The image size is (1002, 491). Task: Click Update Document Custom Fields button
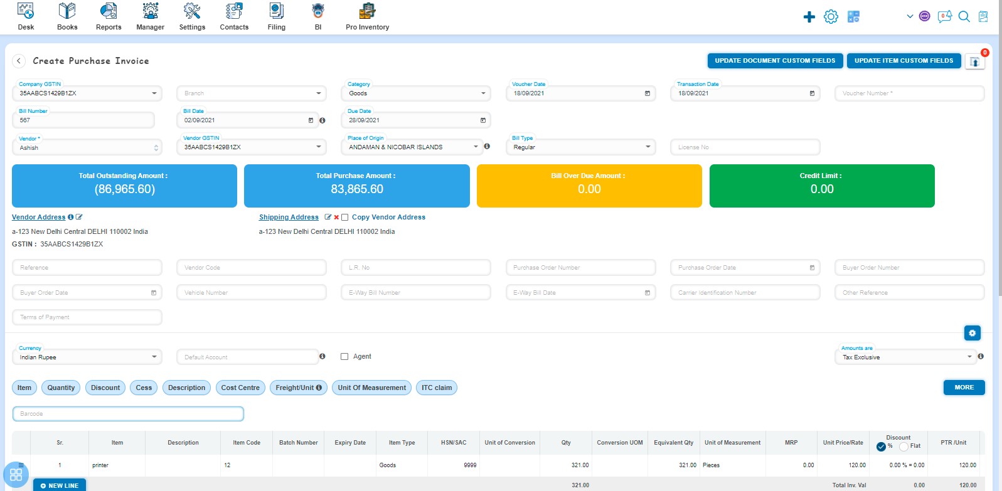[775, 60]
